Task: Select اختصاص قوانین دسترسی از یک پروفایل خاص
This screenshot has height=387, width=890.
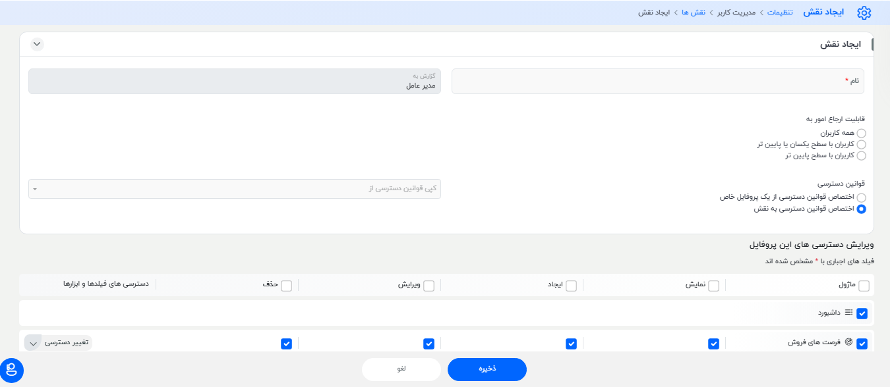Action: [x=862, y=196]
